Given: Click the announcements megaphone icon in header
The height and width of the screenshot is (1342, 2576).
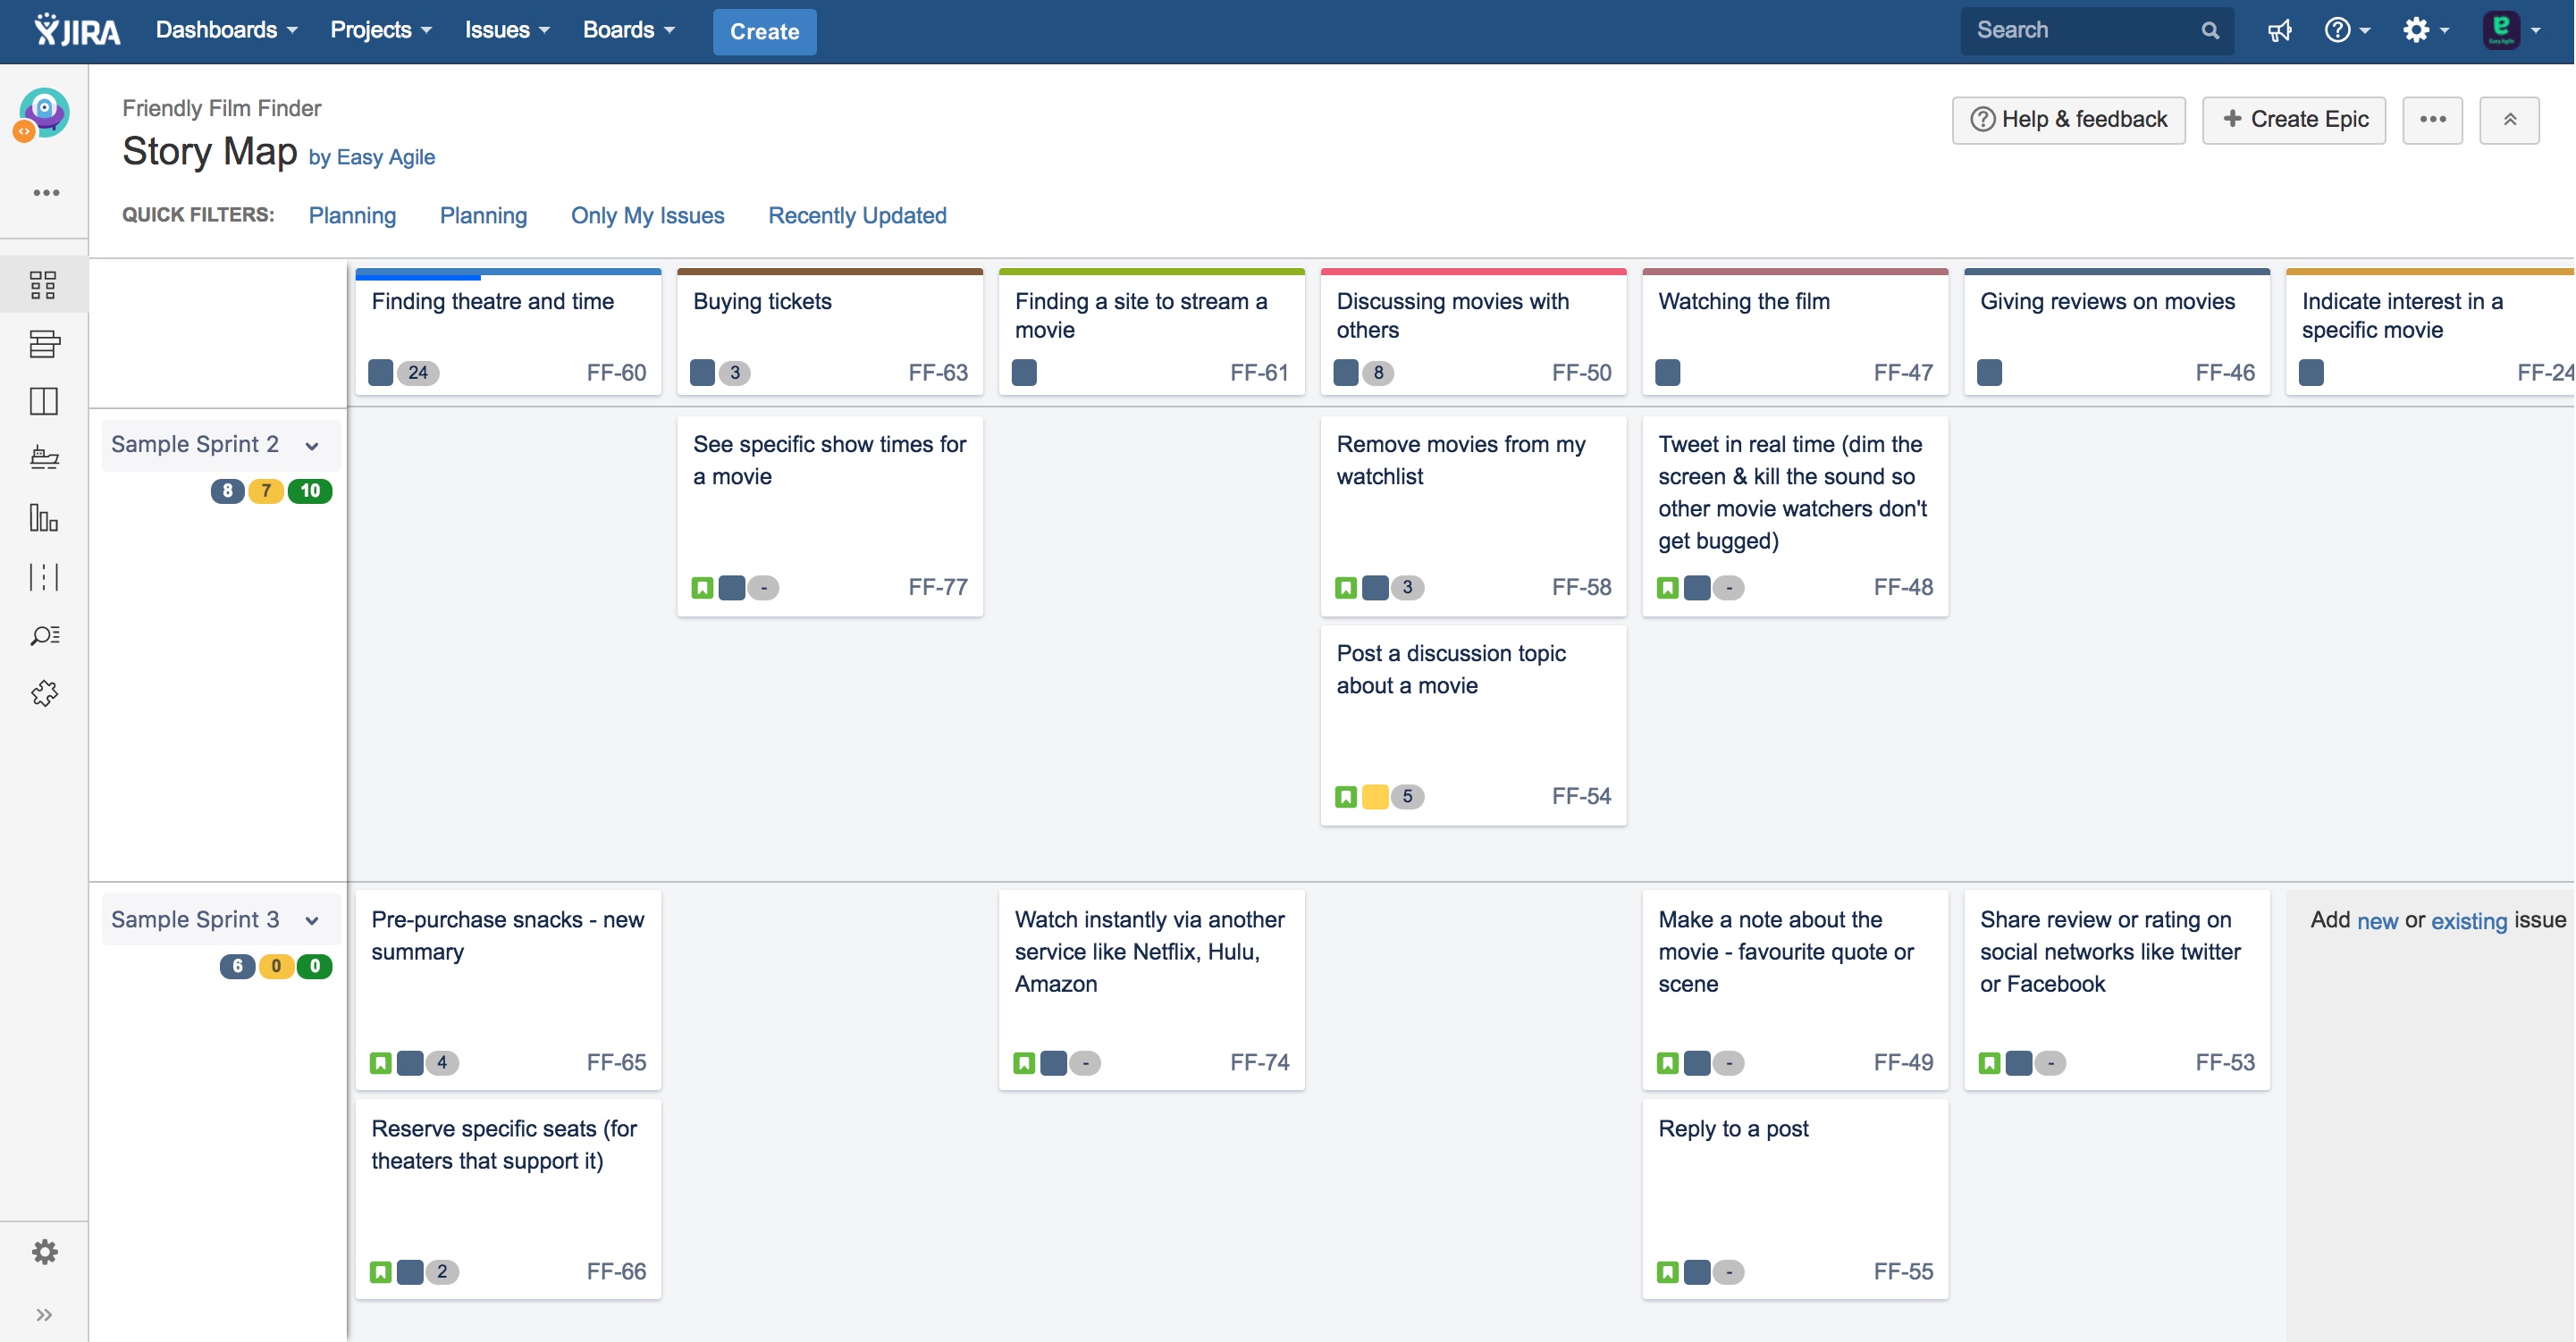Looking at the screenshot, I should pos(2280,30).
